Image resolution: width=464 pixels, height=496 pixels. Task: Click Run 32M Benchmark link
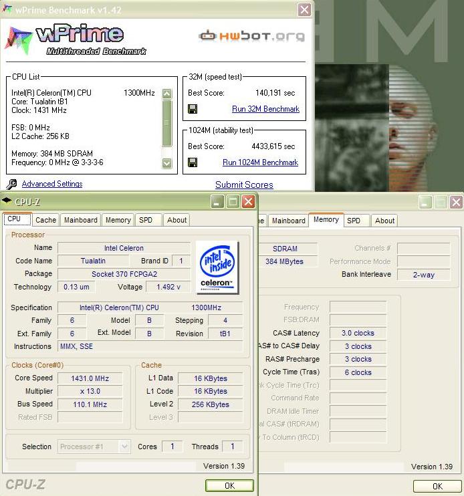(x=265, y=109)
